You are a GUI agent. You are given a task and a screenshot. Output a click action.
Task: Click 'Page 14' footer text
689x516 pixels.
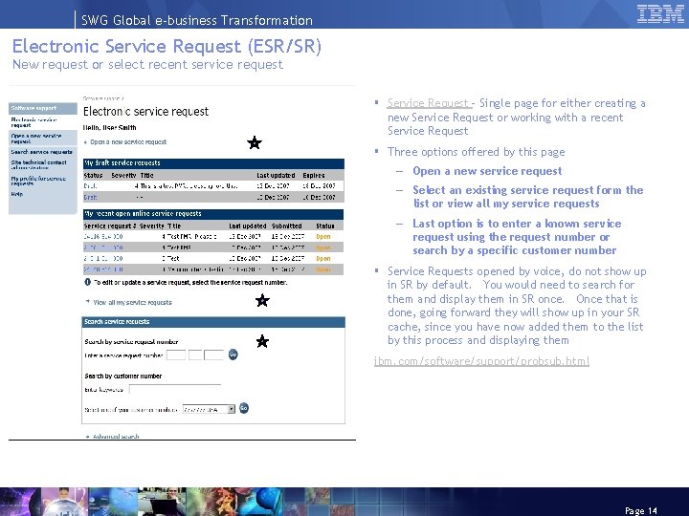click(x=640, y=510)
